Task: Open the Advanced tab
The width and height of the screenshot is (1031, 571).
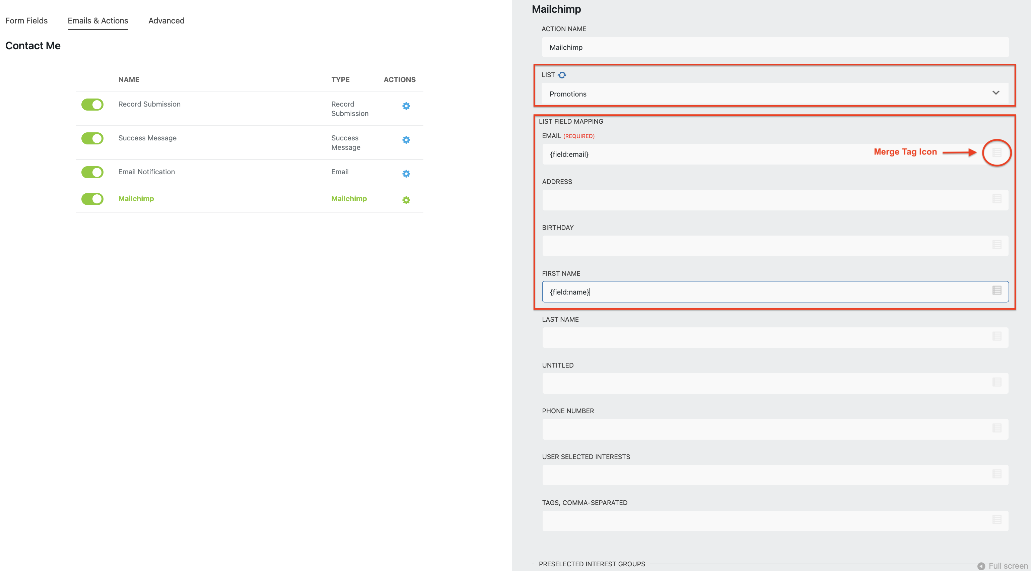Action: [x=166, y=20]
